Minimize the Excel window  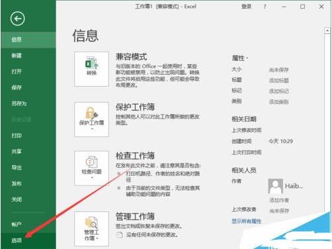(284, 7)
